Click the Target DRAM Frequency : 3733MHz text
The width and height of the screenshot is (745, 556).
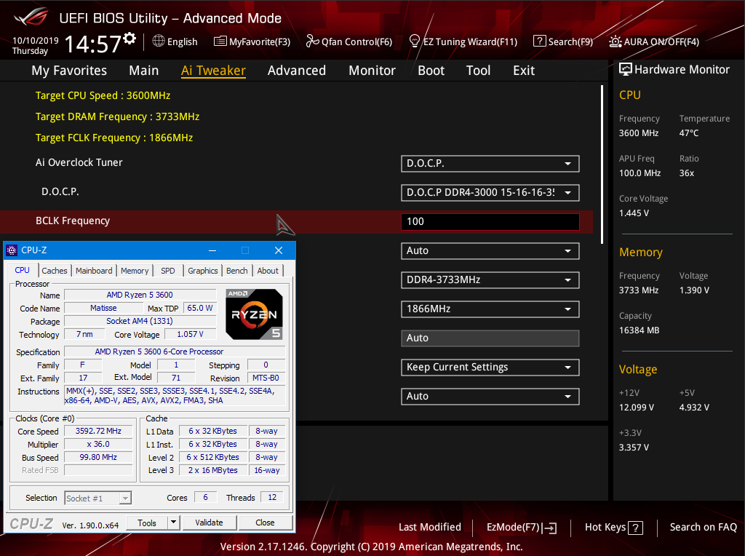coord(117,116)
